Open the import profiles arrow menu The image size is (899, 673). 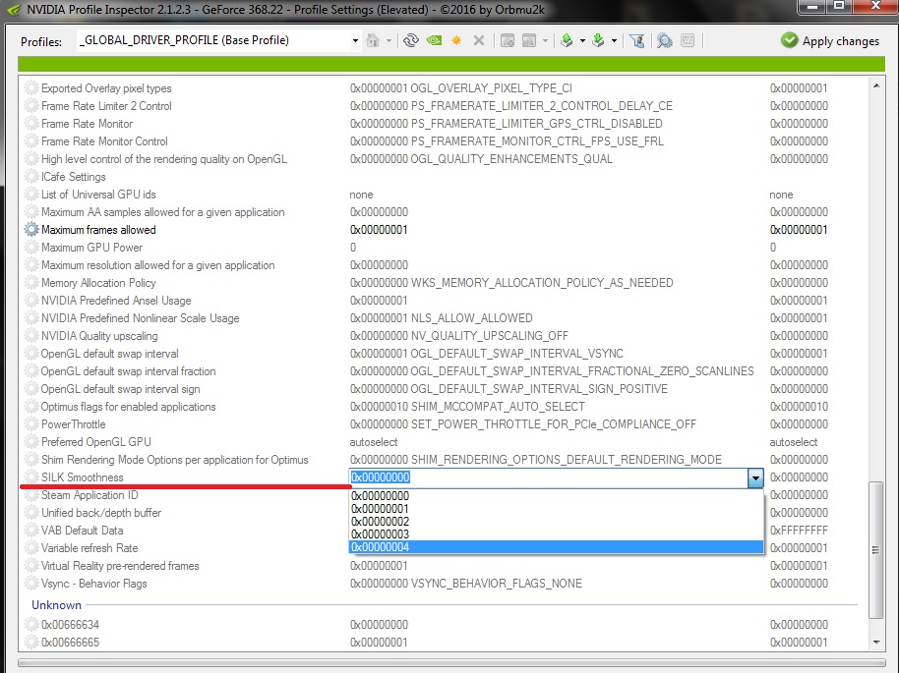[614, 40]
